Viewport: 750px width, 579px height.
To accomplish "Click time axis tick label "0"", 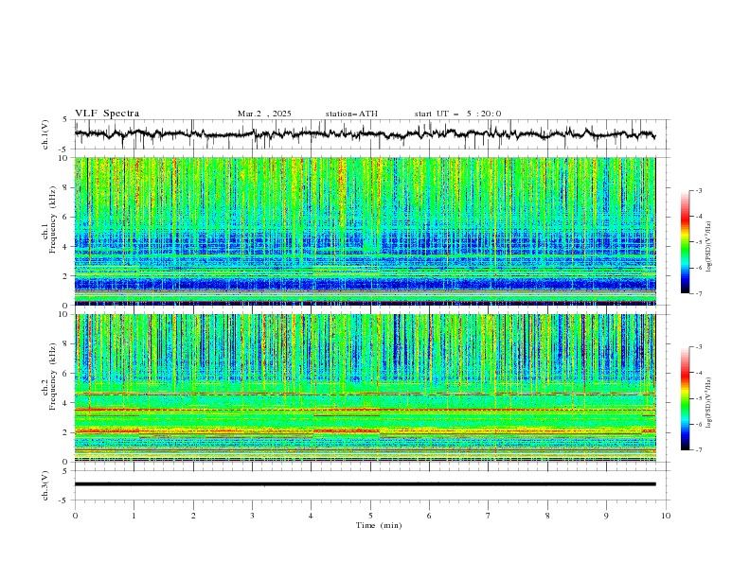I will pyautogui.click(x=75, y=516).
